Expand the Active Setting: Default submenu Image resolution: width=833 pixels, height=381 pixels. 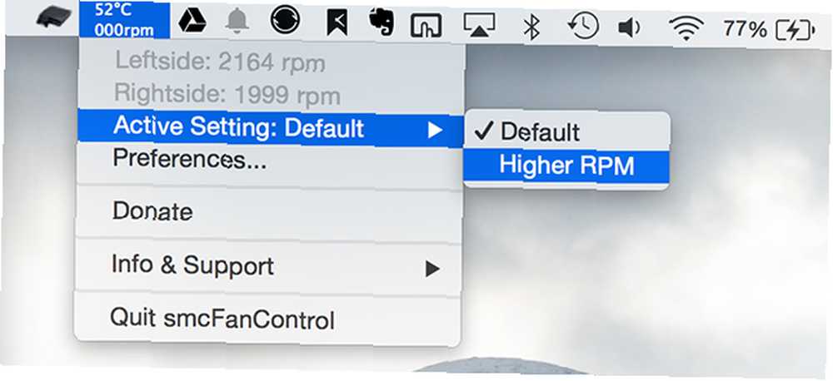point(270,128)
